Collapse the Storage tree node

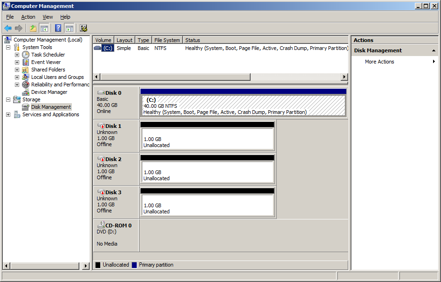(x=8, y=99)
